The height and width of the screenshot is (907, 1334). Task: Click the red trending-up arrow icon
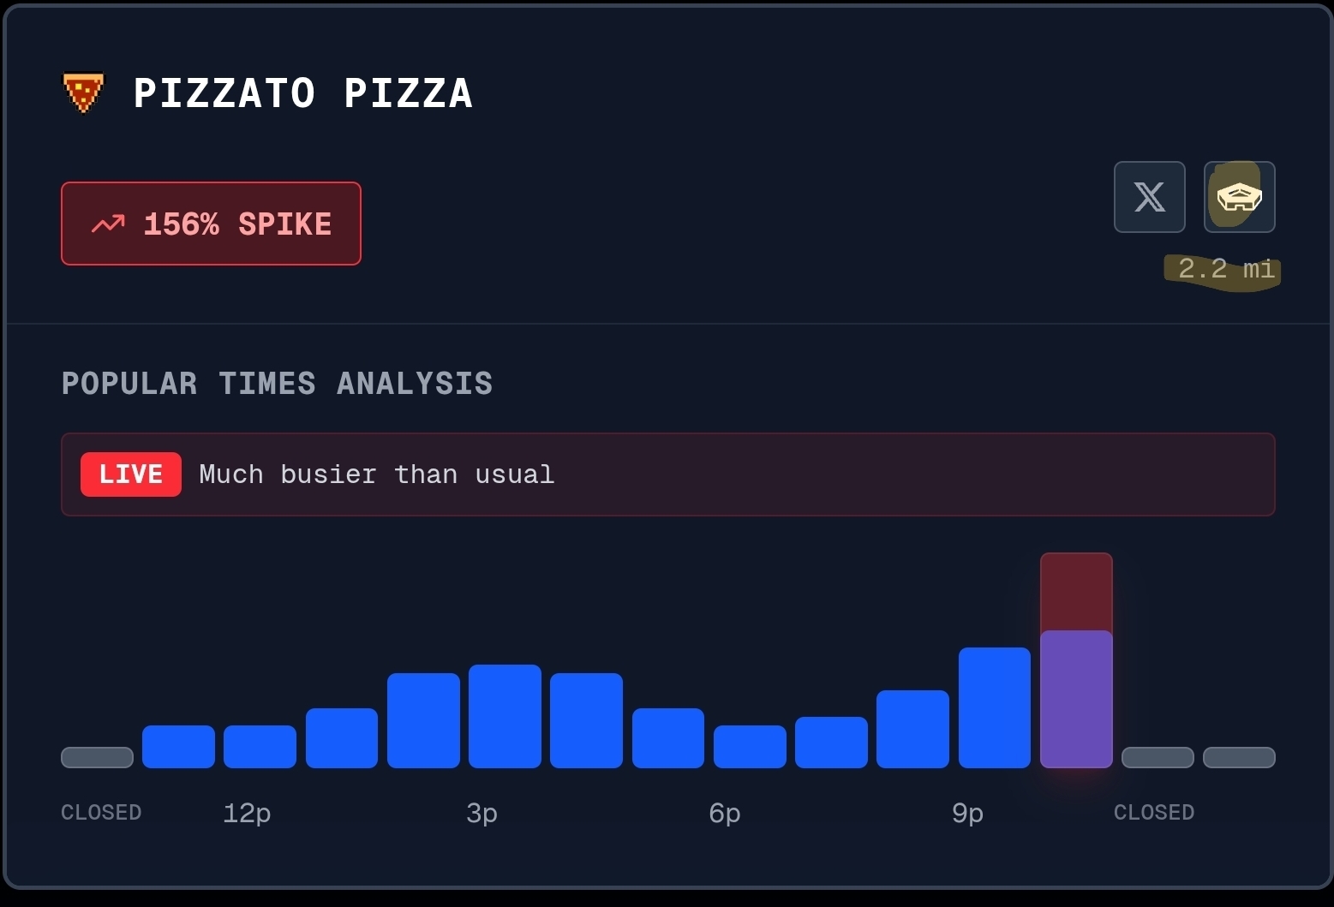108,224
